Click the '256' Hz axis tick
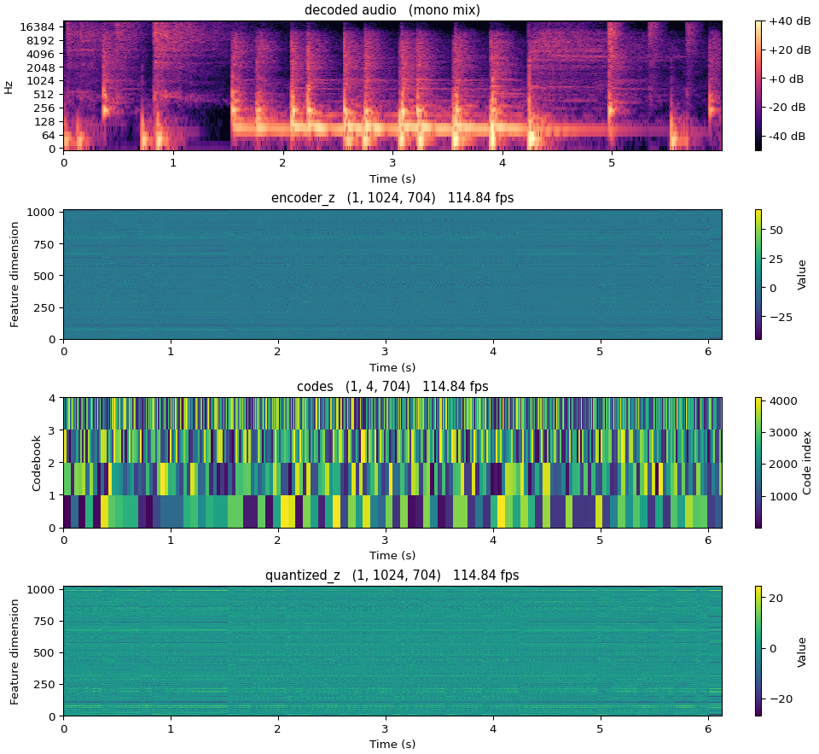The image size is (819, 754). [45, 108]
